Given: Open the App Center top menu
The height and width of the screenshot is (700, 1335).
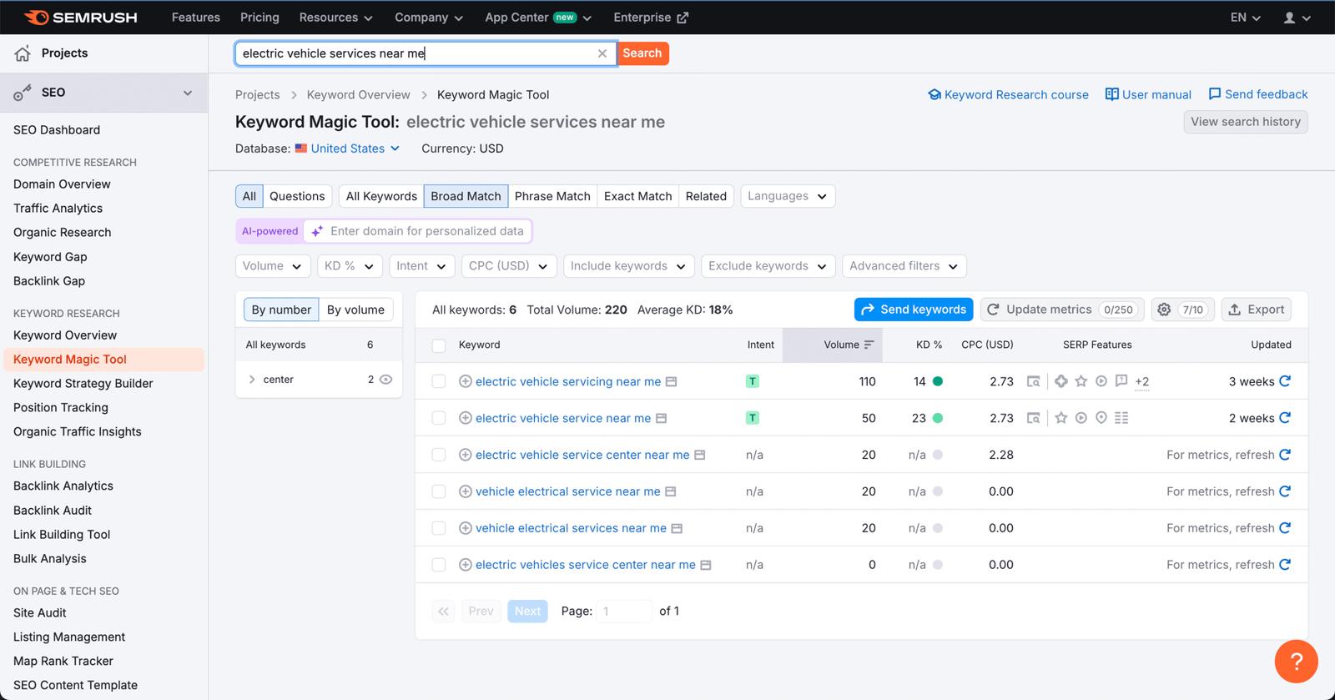Looking at the screenshot, I should [x=538, y=18].
